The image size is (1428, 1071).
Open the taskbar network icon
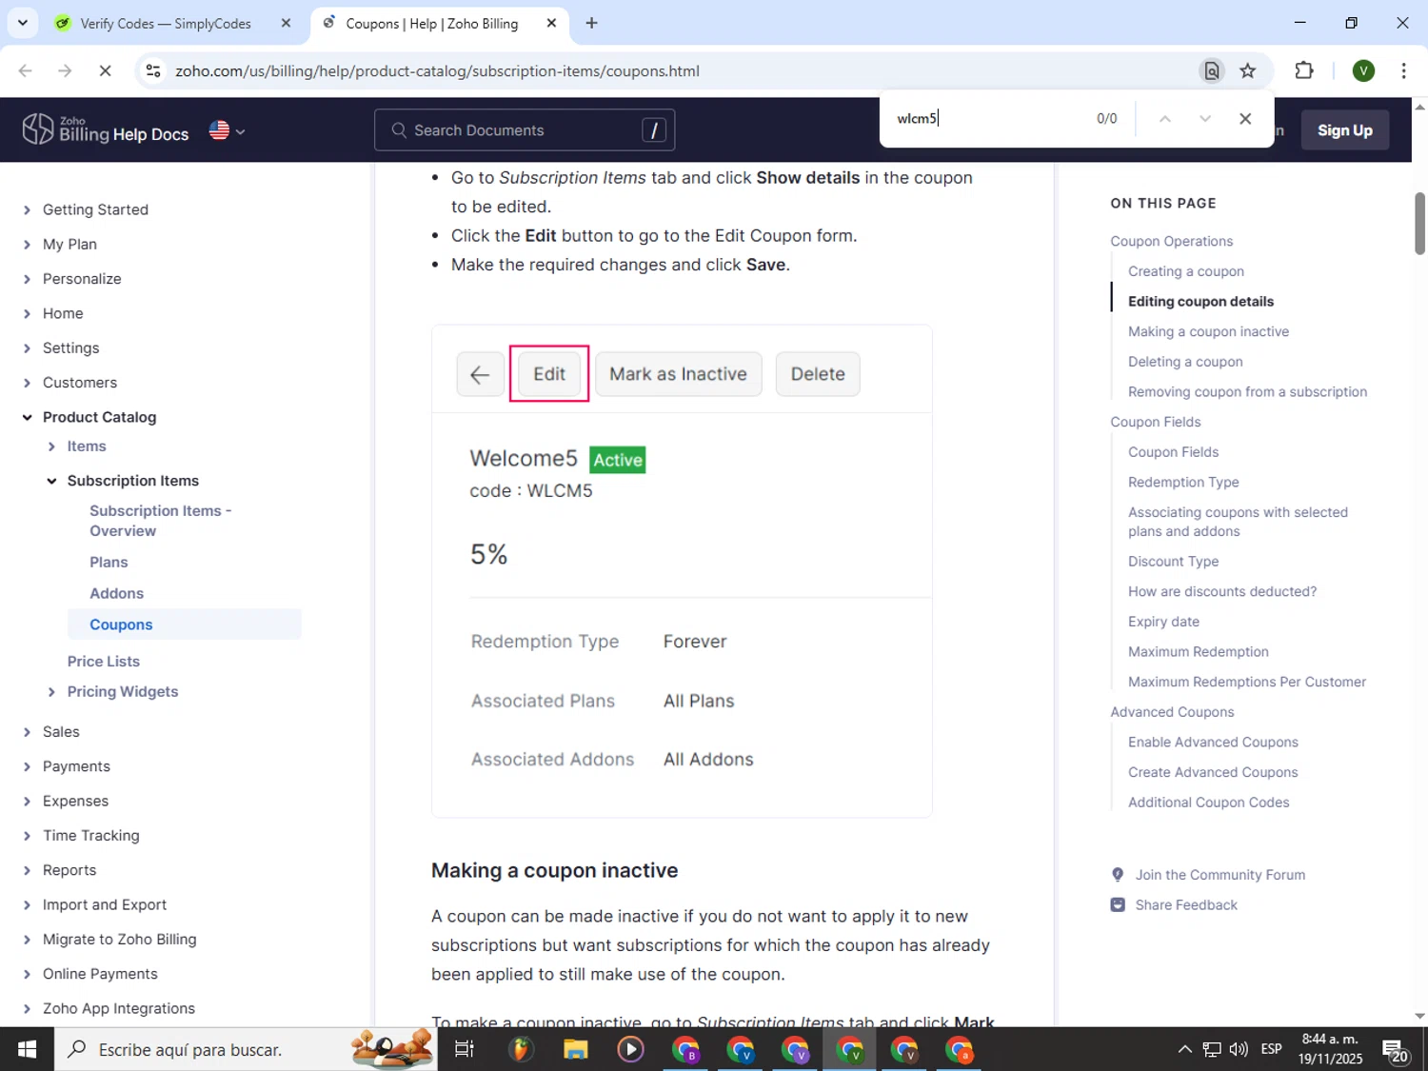pos(1212,1049)
